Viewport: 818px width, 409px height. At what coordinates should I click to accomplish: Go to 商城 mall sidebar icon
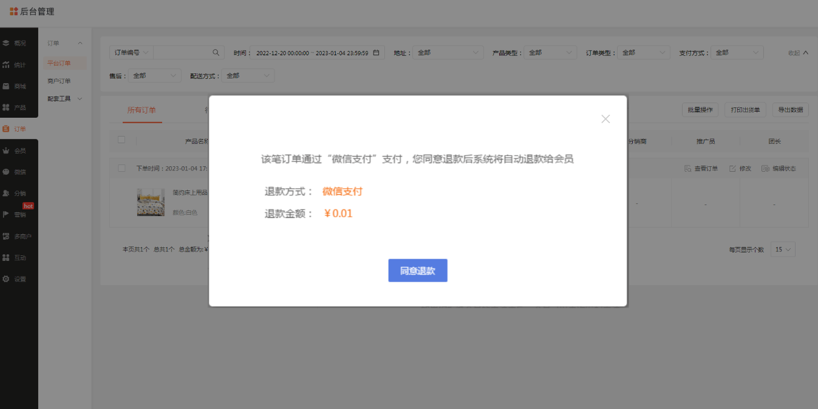click(6, 86)
